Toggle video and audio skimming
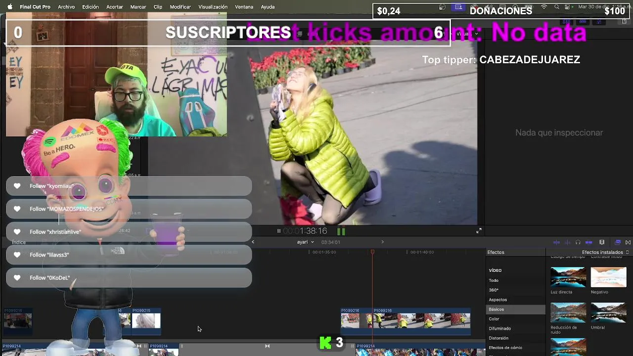Image resolution: width=633 pixels, height=356 pixels. (x=556, y=242)
